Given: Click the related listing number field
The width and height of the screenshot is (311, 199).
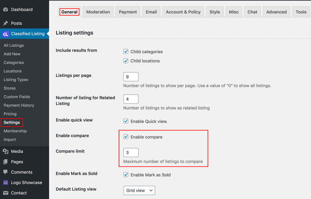Looking at the screenshot, I should [131, 99].
